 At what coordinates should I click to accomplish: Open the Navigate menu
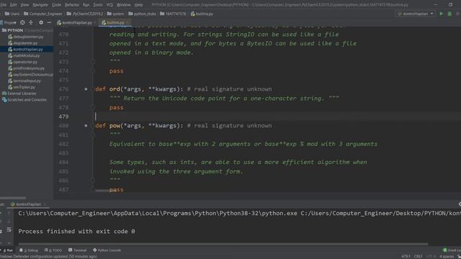click(40, 5)
